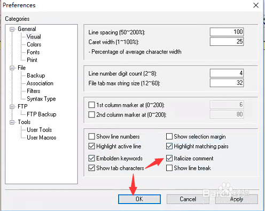Screen dimensions: 265x211
Task: Collapse the File tree node
Action: click(x=12, y=68)
